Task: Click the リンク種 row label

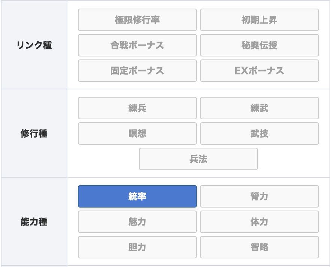Action: 33,45
